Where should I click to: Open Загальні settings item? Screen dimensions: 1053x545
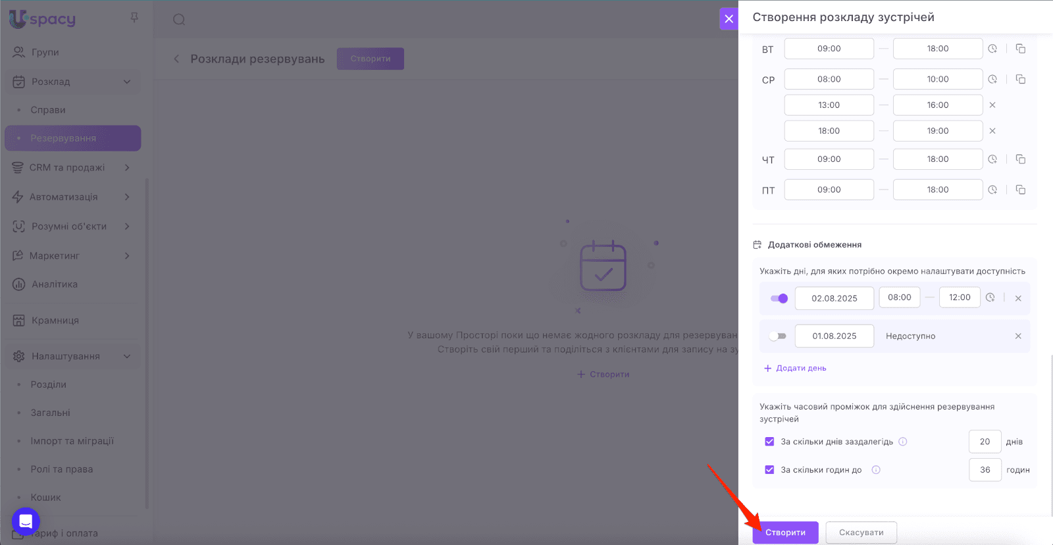[x=50, y=413]
